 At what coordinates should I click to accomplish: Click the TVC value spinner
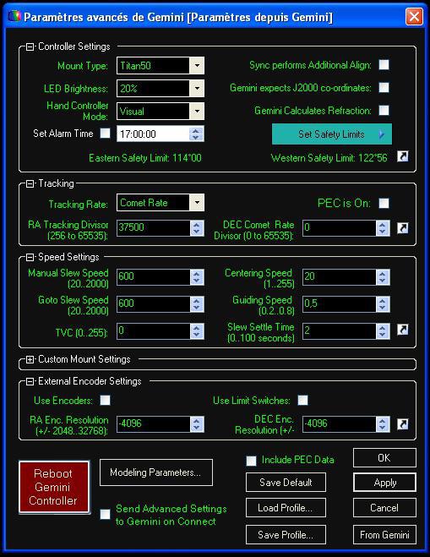click(x=197, y=331)
